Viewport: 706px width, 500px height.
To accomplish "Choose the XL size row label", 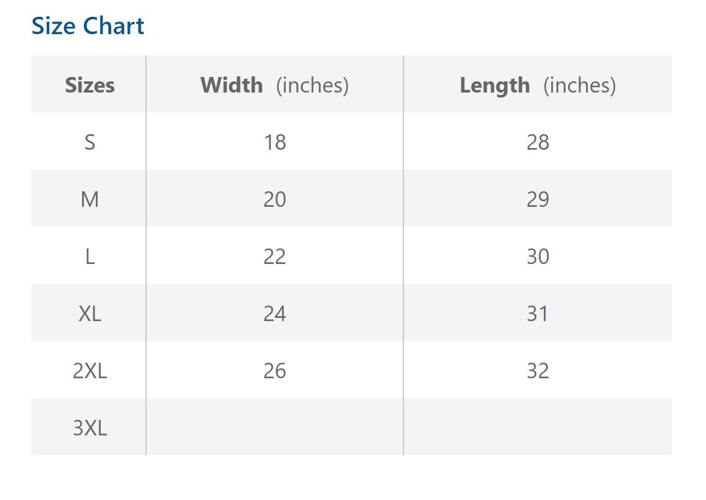I will click(x=89, y=314).
